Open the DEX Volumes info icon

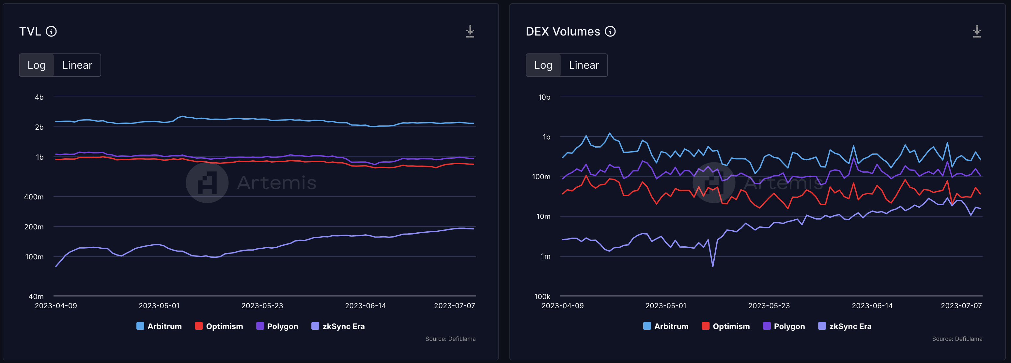(x=610, y=31)
